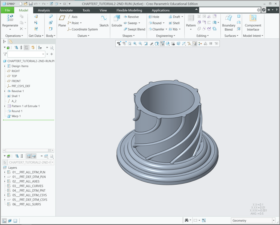Toggle full screen icon in status bar
280x225 pixels.
pos(15,221)
